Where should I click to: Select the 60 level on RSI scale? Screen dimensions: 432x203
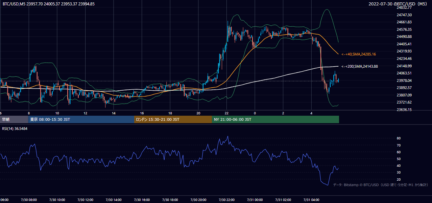(399, 152)
